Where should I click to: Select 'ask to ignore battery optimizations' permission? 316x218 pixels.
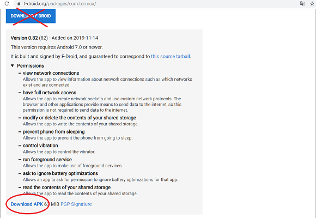pos(60,173)
